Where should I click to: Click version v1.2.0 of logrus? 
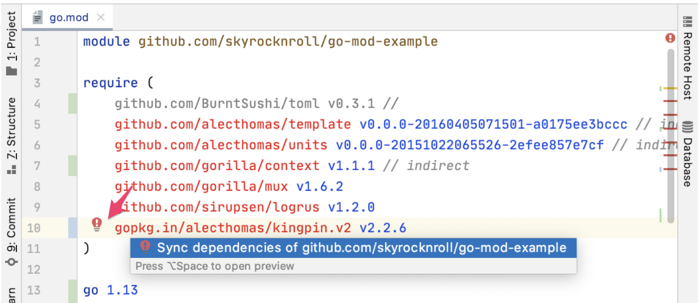point(351,207)
